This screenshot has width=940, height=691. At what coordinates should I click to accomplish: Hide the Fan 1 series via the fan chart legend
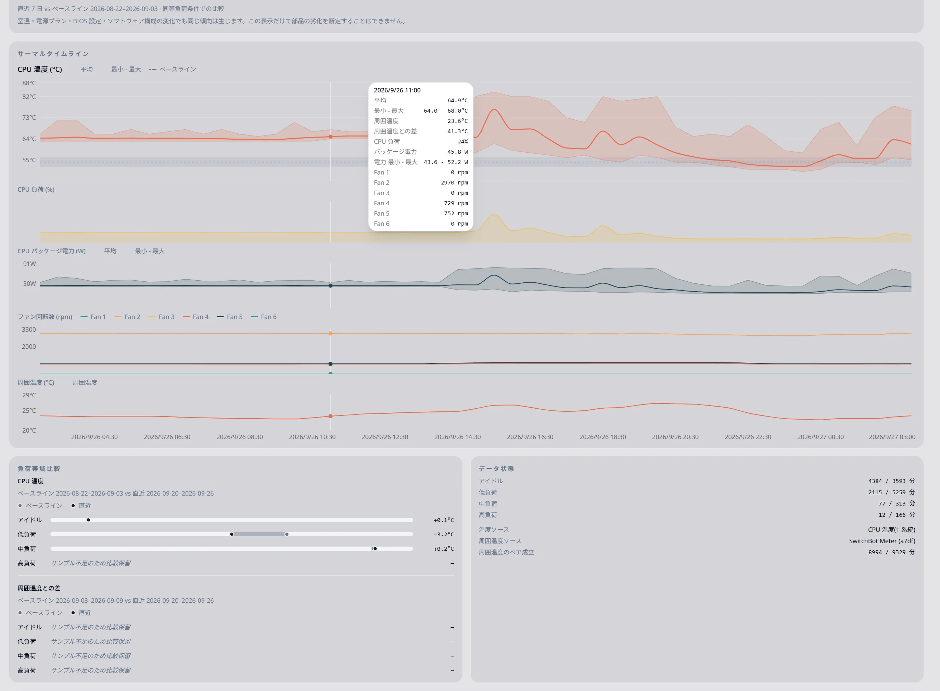93,317
